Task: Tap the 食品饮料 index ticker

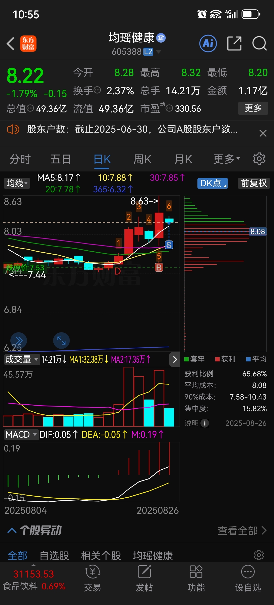Action: 34,580
